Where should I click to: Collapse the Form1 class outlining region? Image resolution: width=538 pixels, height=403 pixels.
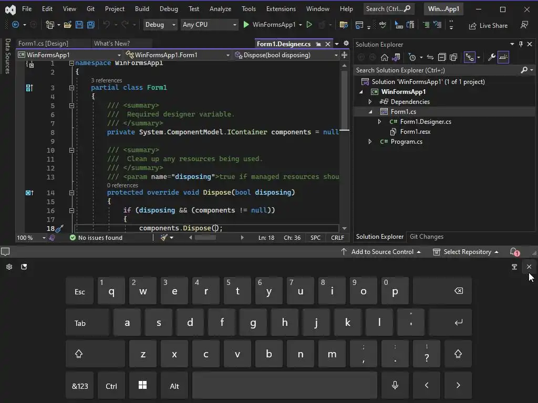click(x=71, y=88)
